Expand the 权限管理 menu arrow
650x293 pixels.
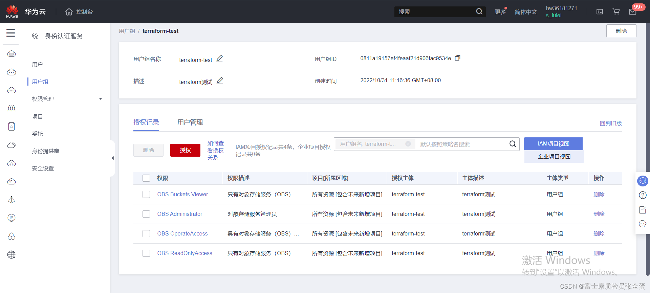pyautogui.click(x=101, y=99)
